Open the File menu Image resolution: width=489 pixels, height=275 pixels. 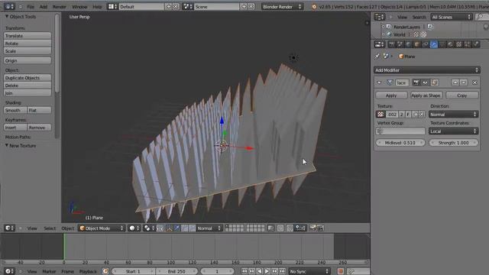click(x=31, y=7)
